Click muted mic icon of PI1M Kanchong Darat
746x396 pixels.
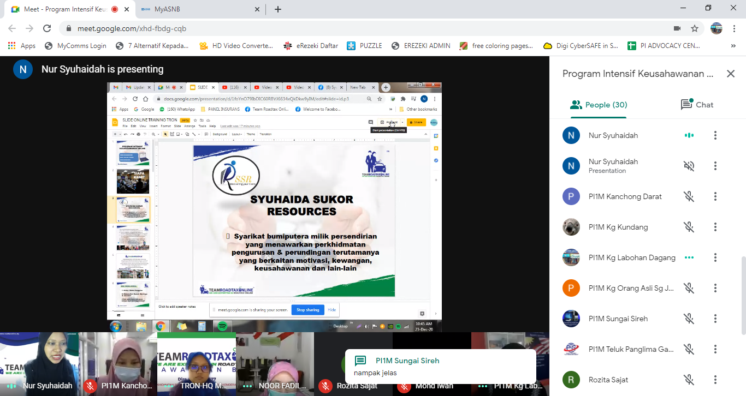tap(689, 196)
